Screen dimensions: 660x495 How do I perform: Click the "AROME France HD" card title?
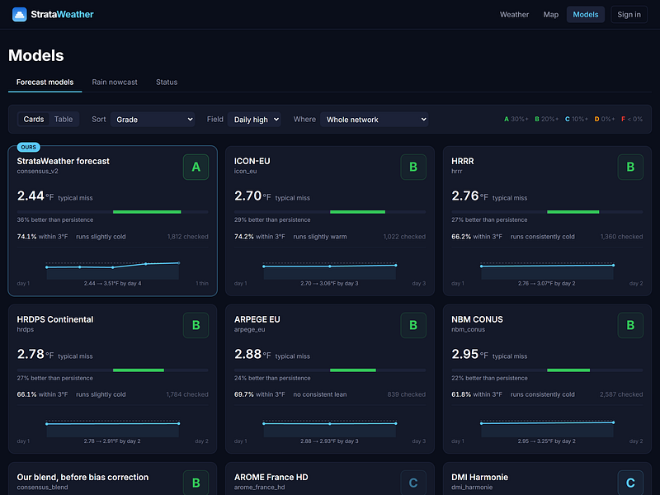pyautogui.click(x=271, y=478)
